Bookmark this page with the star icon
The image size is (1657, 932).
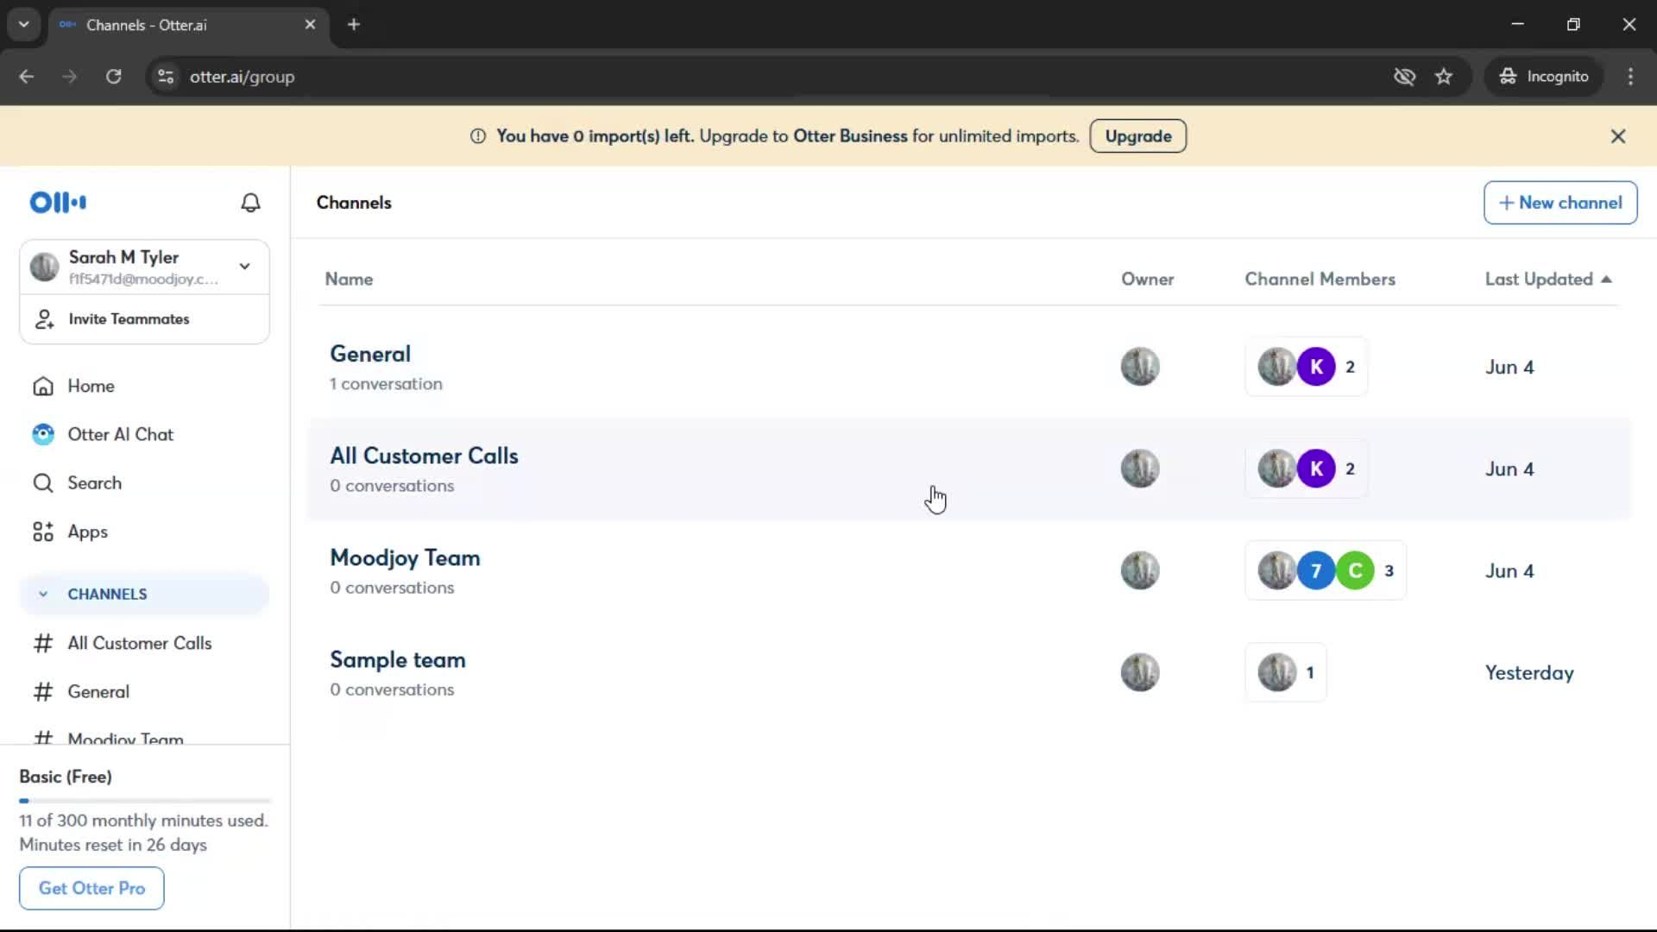pos(1444,77)
